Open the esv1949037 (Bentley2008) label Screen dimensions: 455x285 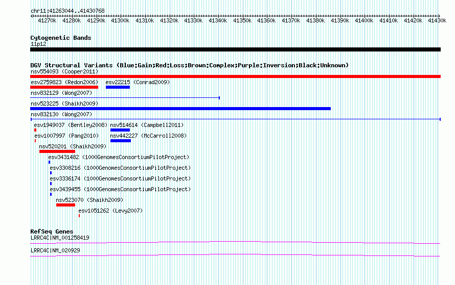coord(71,125)
